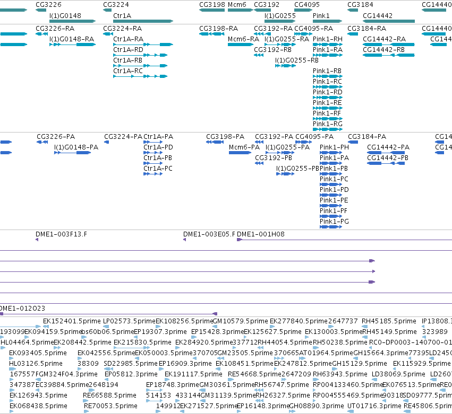Click transcript l(1)G0255-RB

tap(296, 60)
